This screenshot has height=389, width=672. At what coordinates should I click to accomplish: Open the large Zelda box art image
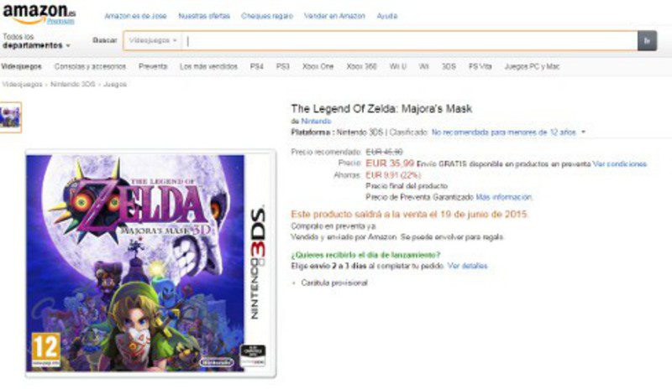[x=150, y=263]
